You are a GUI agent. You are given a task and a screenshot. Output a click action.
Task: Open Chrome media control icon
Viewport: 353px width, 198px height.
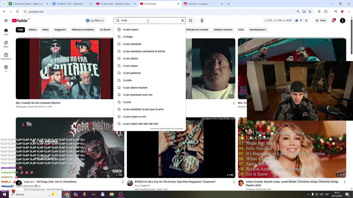click(x=336, y=12)
